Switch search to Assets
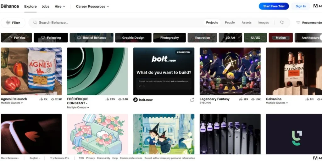This screenshot has height=161, width=322. click(x=247, y=23)
